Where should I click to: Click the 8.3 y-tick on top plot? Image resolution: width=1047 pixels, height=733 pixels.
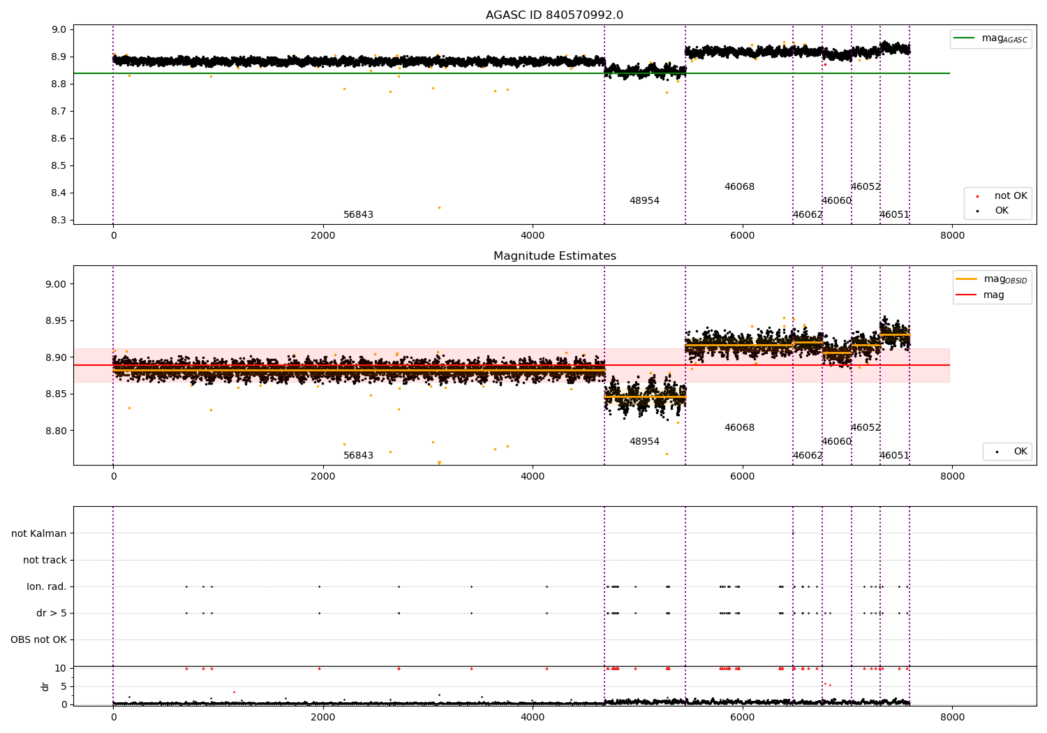point(59,220)
